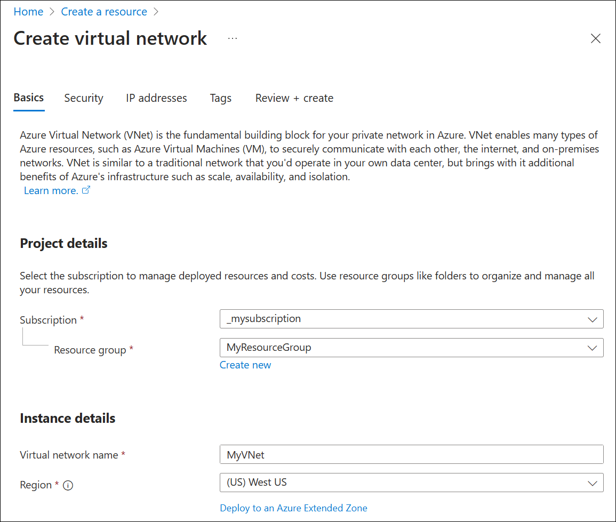This screenshot has width=616, height=522.
Task: Click the breadcrumb chevron after Home
Action: [52, 11]
